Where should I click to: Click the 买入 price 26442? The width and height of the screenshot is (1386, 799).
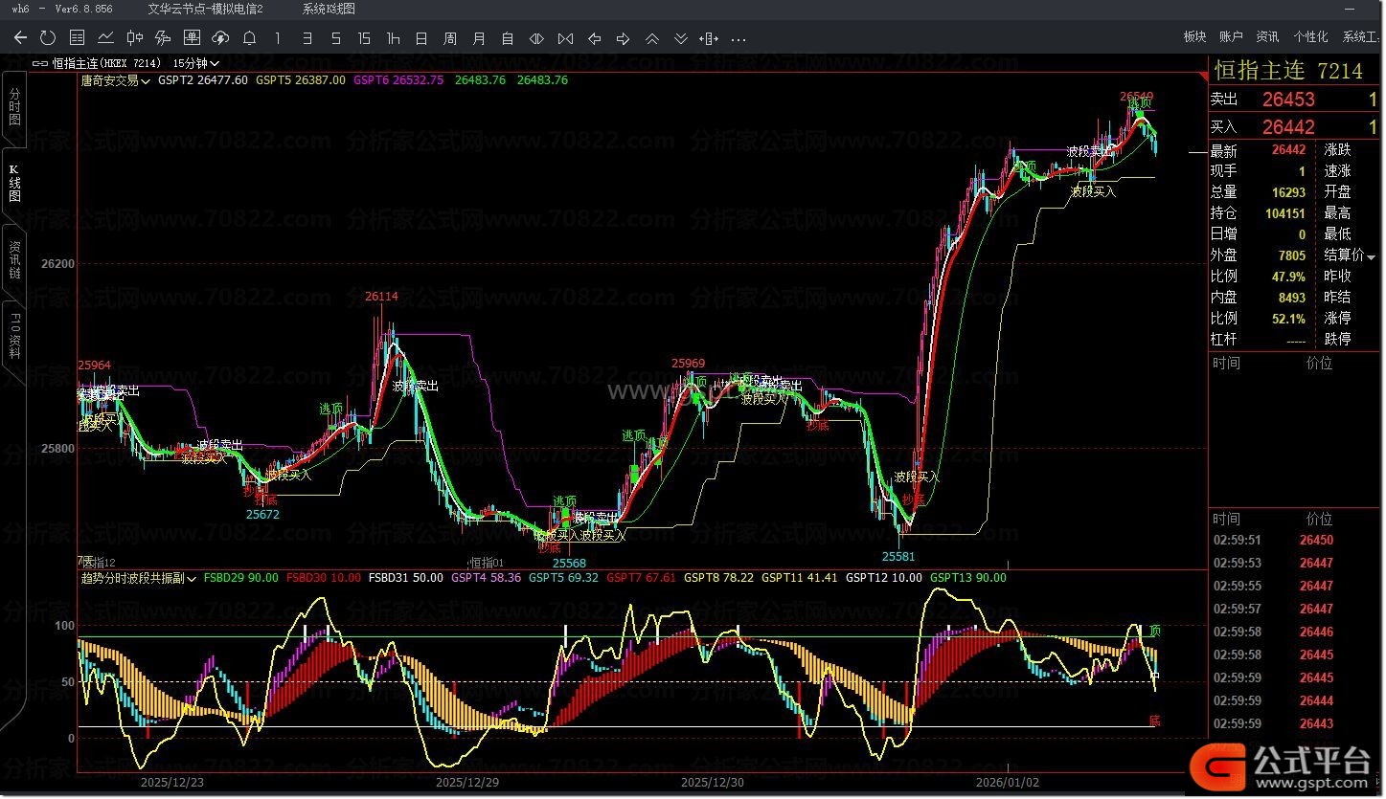[1288, 126]
